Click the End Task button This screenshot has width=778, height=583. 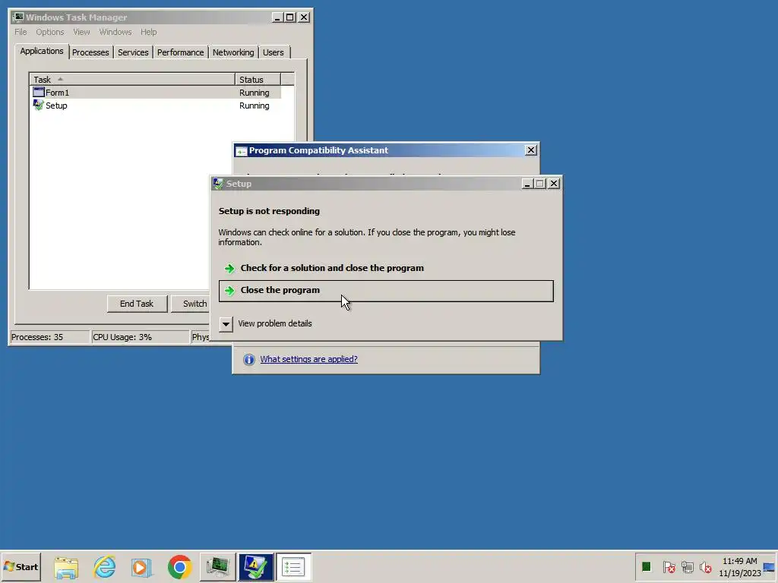[x=137, y=304]
